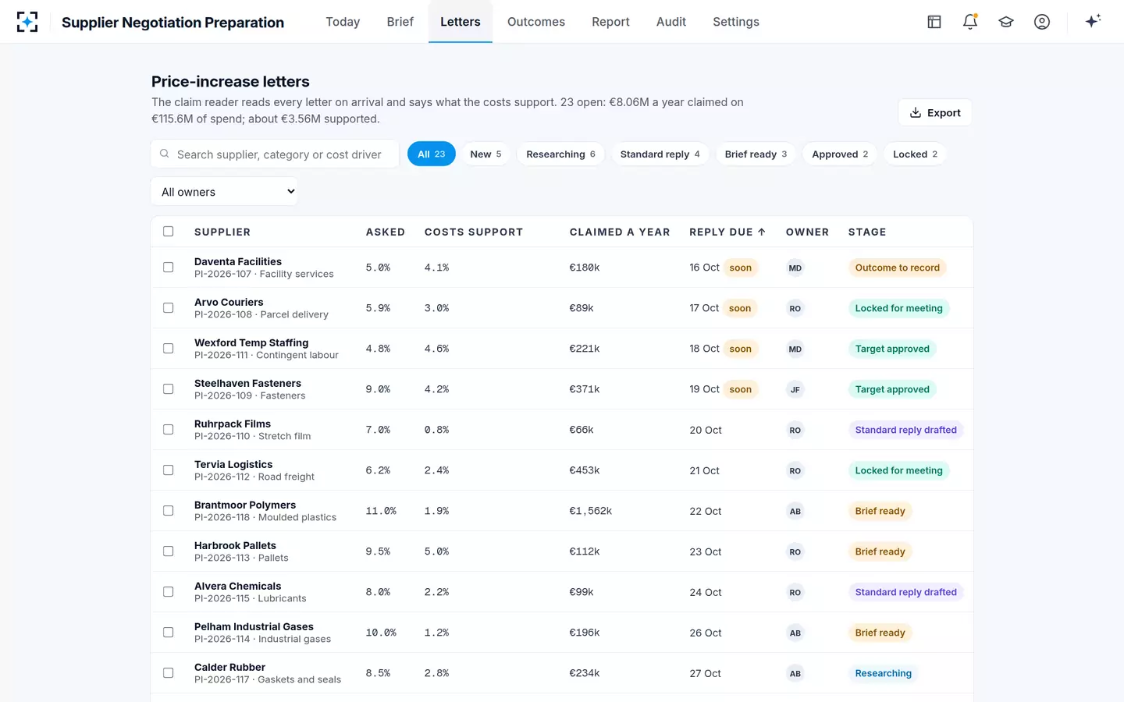This screenshot has height=702, width=1124.
Task: Open the Settings tab
Action: (x=735, y=22)
